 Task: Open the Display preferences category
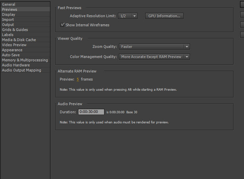tap(8, 14)
